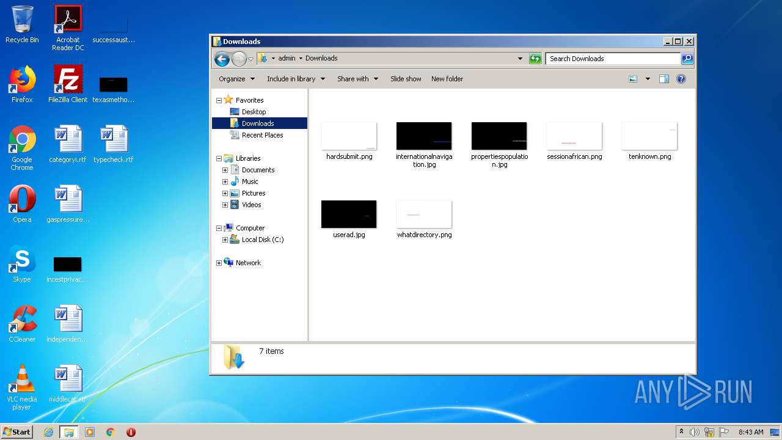
Task: Show the preview pane
Action: coord(664,79)
